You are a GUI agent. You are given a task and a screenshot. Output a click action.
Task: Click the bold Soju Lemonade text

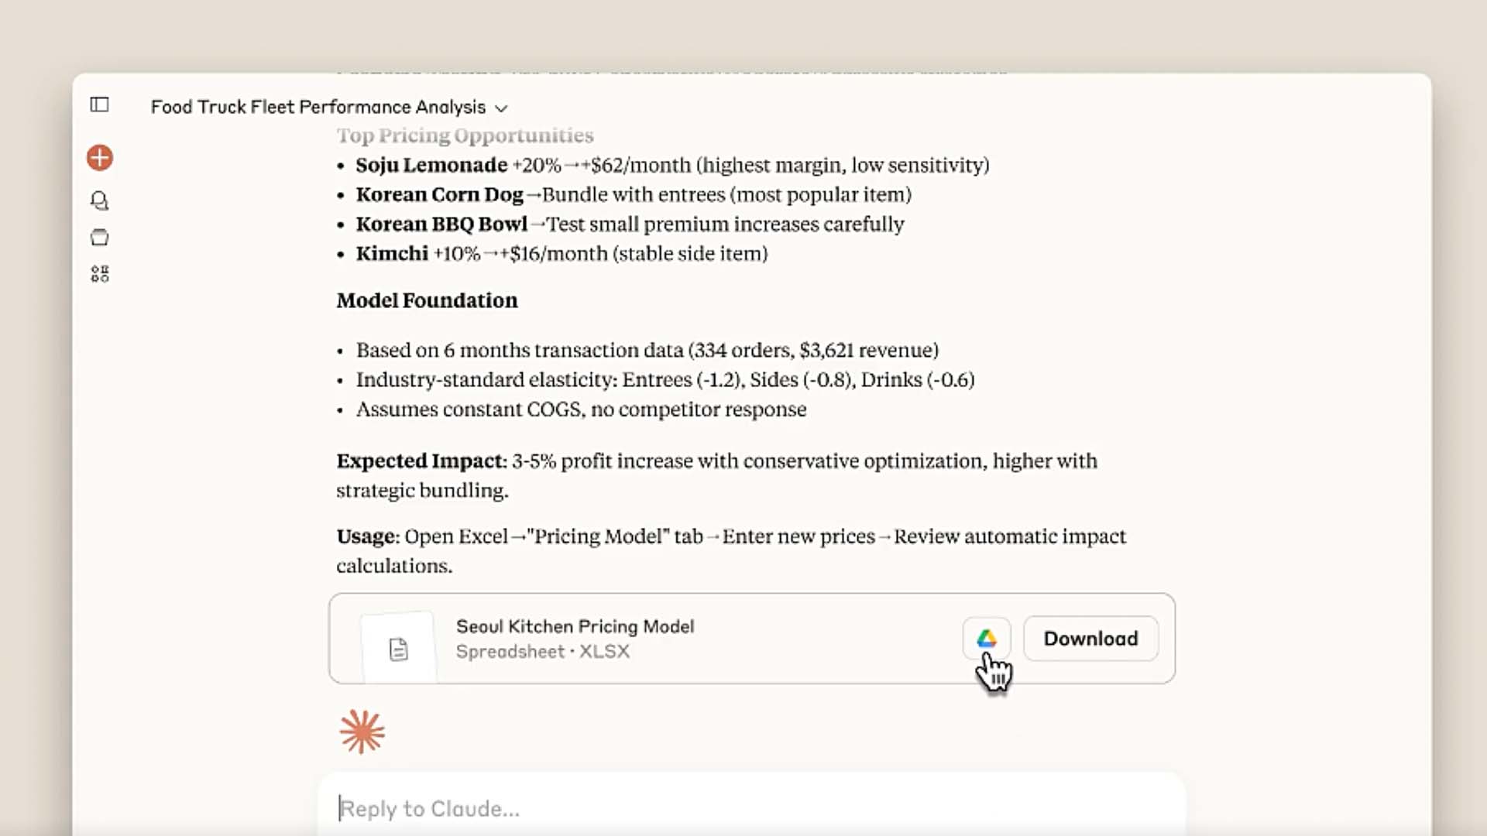point(431,165)
